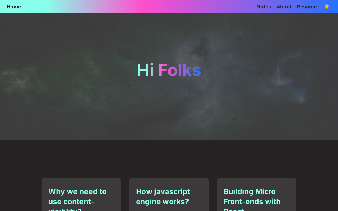Open the About navigation item
338x211 pixels.
pos(284,7)
